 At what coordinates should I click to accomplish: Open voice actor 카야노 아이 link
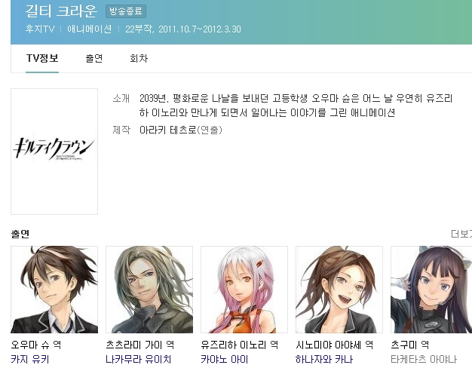(x=224, y=359)
